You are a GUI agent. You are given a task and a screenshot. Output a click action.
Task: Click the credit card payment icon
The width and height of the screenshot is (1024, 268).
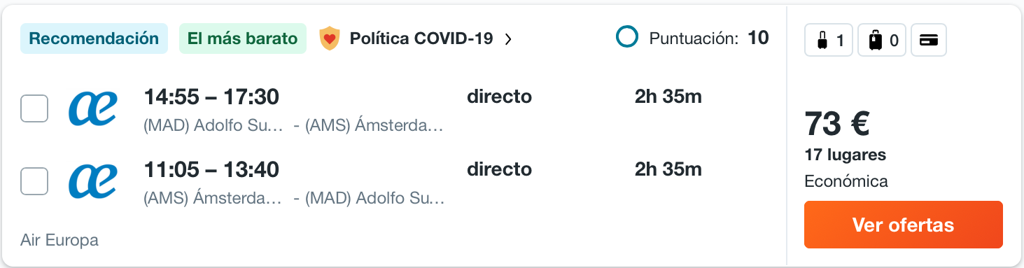click(x=929, y=41)
